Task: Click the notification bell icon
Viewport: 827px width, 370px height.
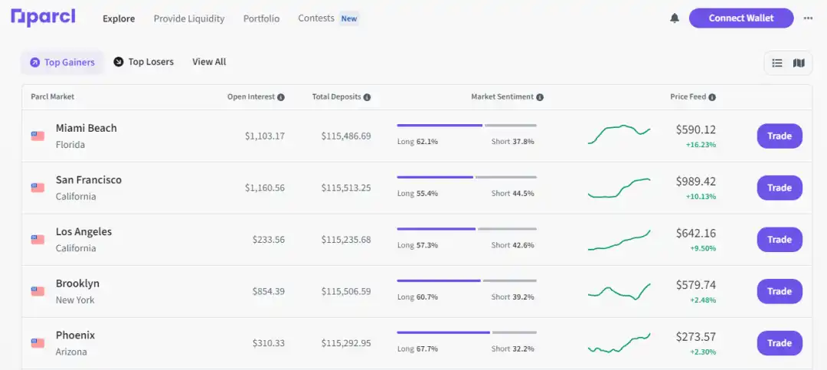Action: 675,18
